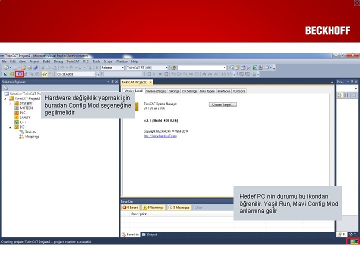Click the Properties Window toolbar icon
The image size is (360, 270).
coord(237,67)
